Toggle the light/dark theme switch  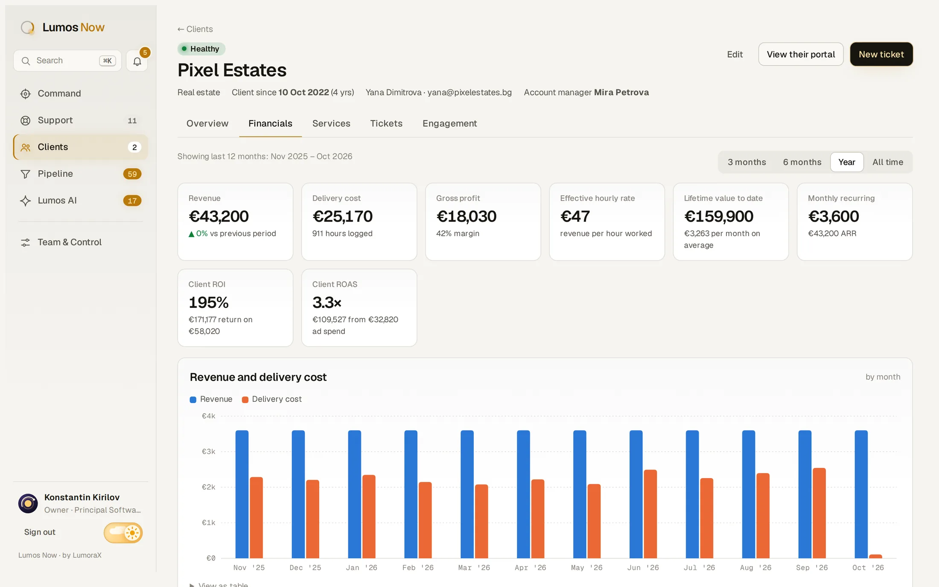[123, 532]
